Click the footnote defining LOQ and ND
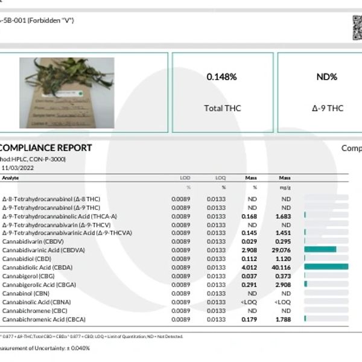 [x=92, y=337]
